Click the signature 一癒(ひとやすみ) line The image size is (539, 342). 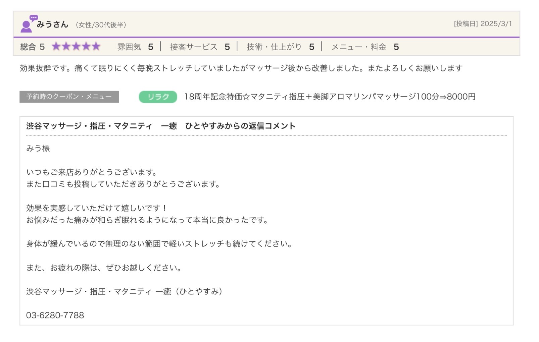(x=125, y=291)
